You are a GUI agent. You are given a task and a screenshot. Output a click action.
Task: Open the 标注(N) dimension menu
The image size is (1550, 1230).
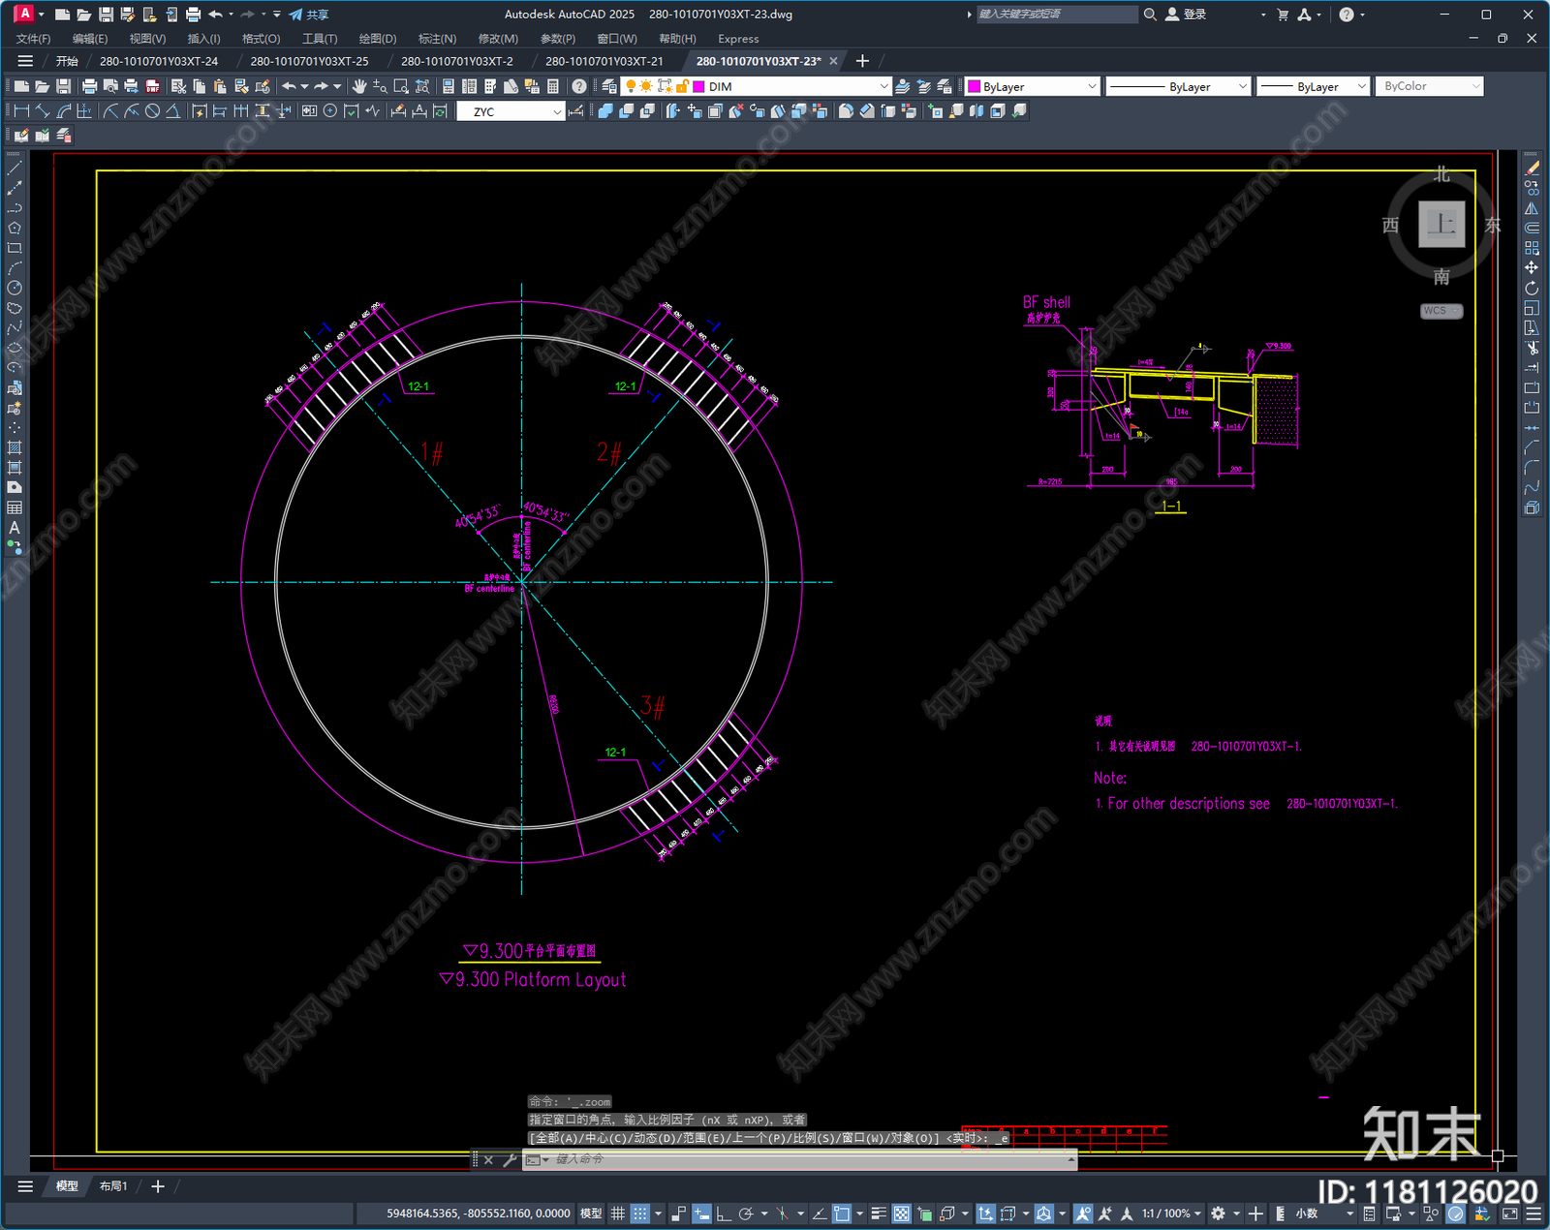pos(437,39)
